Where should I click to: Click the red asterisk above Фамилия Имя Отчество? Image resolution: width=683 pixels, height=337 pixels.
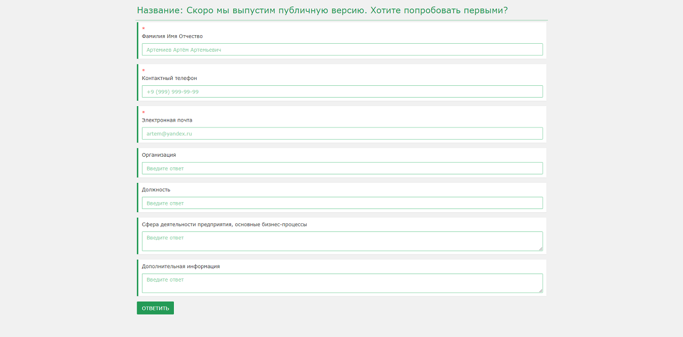[143, 28]
